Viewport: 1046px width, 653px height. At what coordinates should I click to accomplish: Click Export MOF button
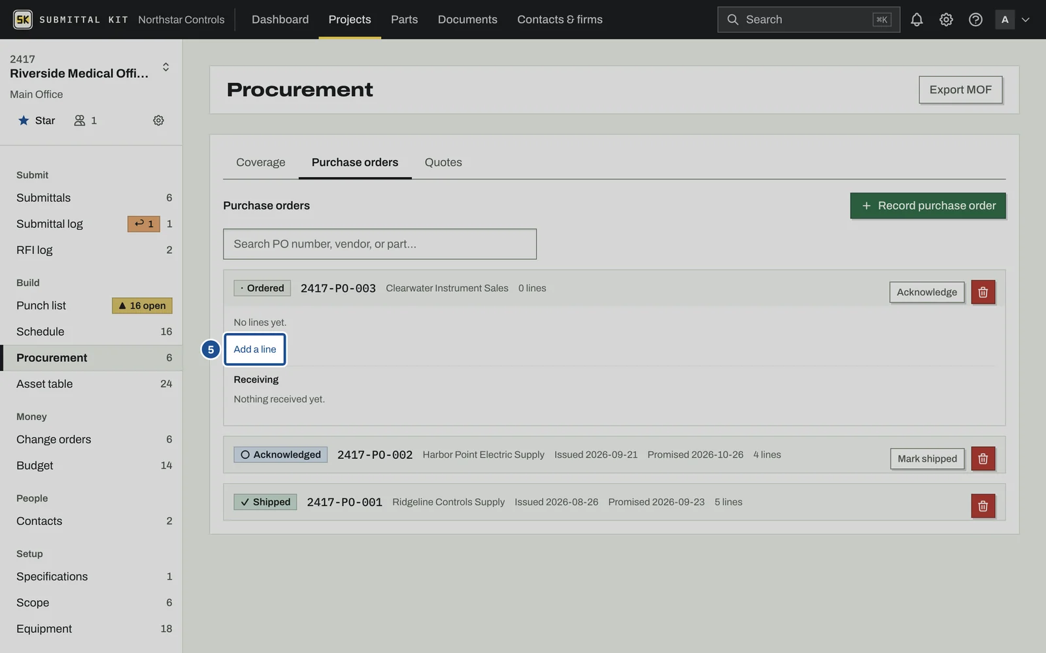(x=960, y=89)
